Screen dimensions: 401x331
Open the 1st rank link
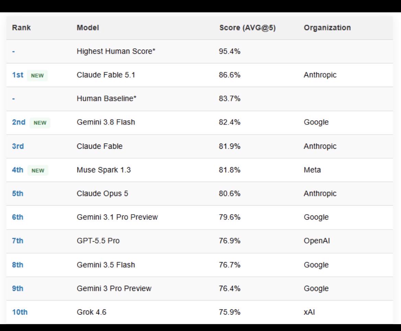point(17,75)
